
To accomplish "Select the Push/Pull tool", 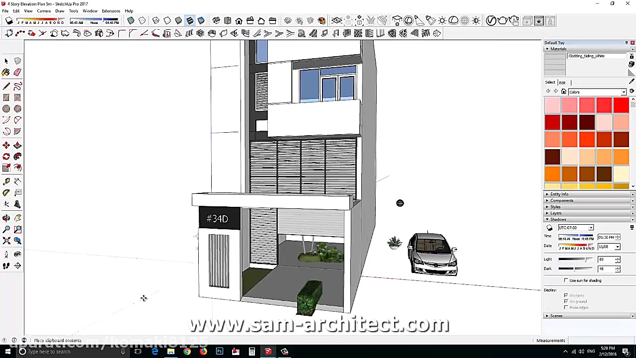I will [17, 145].
